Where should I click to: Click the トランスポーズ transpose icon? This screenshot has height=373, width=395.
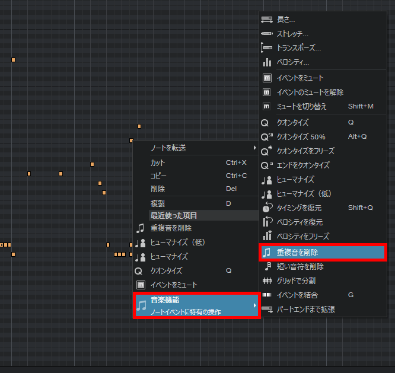tap(266, 48)
